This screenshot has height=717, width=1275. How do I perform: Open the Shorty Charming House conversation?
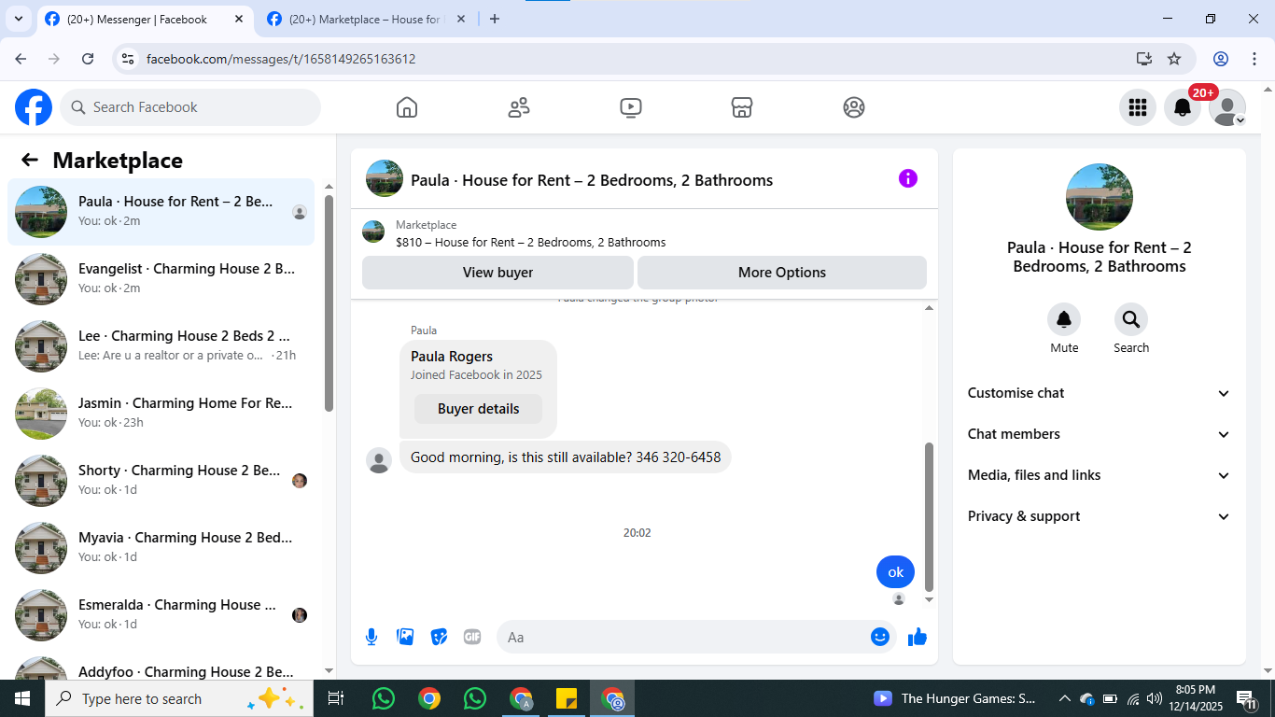coord(161,481)
